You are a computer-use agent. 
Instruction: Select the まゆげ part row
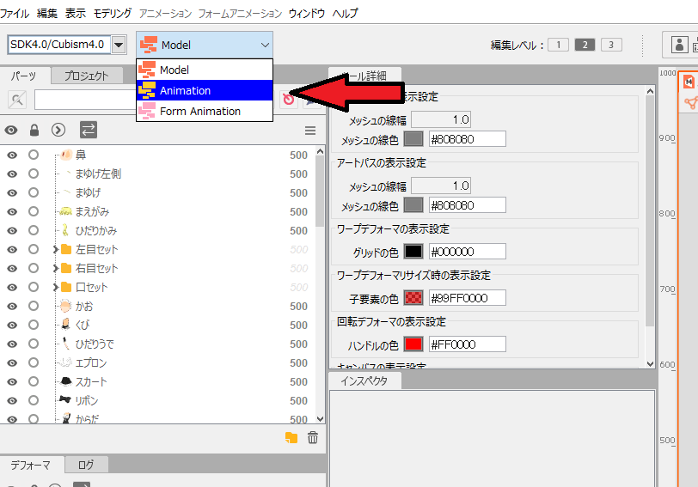157,192
